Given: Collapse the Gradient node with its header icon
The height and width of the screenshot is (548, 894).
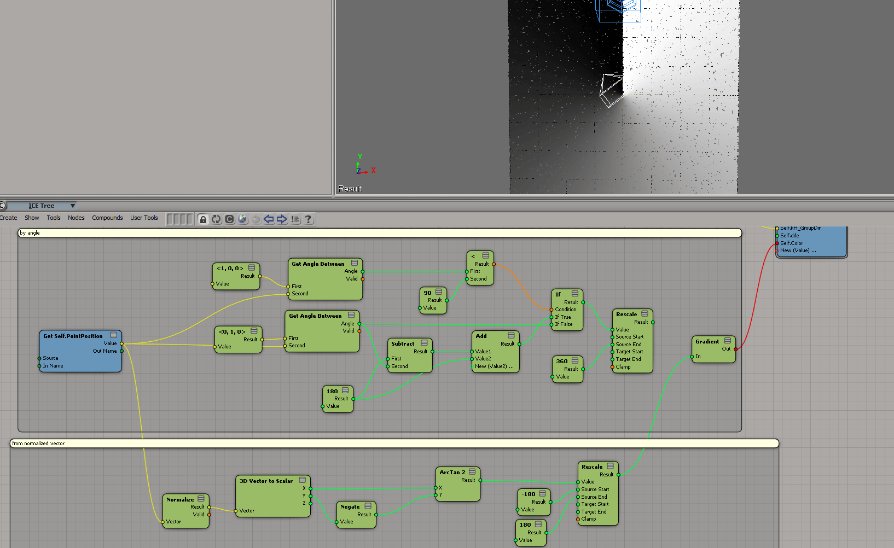Looking at the screenshot, I should click(728, 341).
